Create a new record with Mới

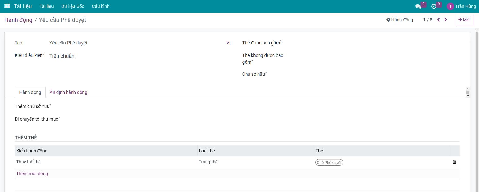coord(464,20)
